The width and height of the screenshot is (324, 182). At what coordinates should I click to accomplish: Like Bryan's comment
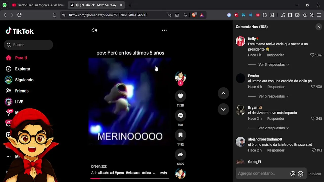pyautogui.click(x=313, y=119)
